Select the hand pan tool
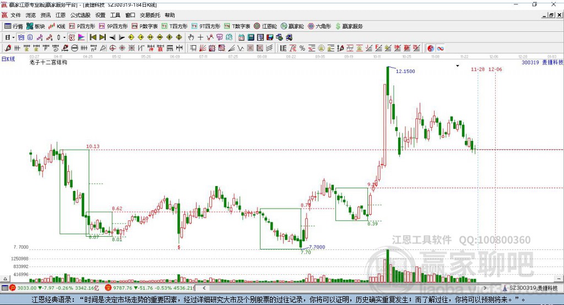Image resolution: width=564 pixels, height=305 pixels. point(191,37)
